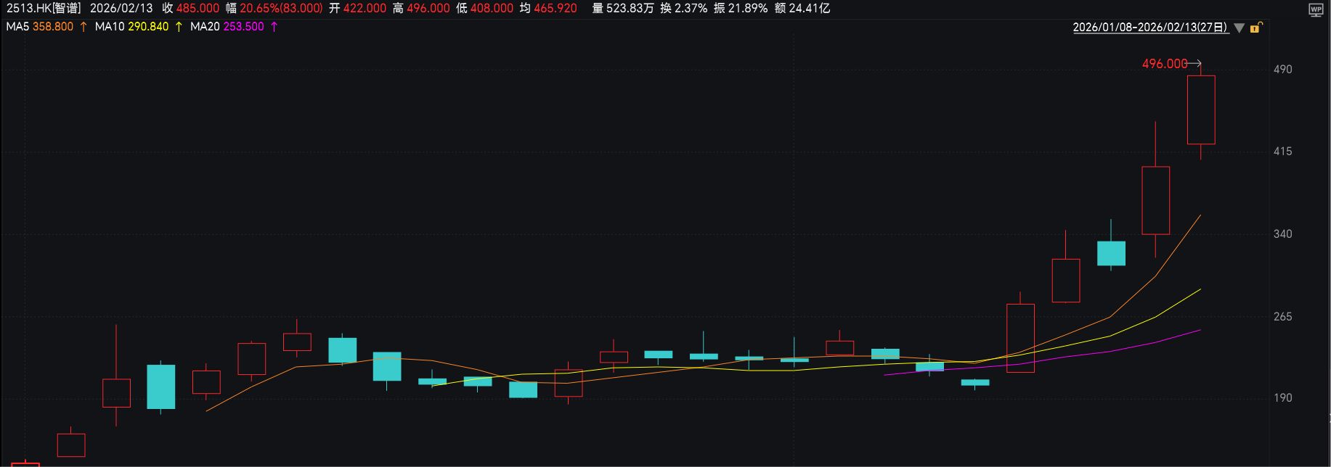Select the MA10 indicator label
The height and width of the screenshot is (467, 1331).
point(109,27)
